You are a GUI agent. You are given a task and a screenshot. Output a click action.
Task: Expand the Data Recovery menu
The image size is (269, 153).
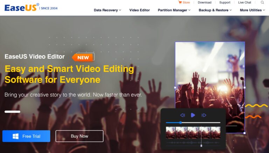[x=108, y=10]
